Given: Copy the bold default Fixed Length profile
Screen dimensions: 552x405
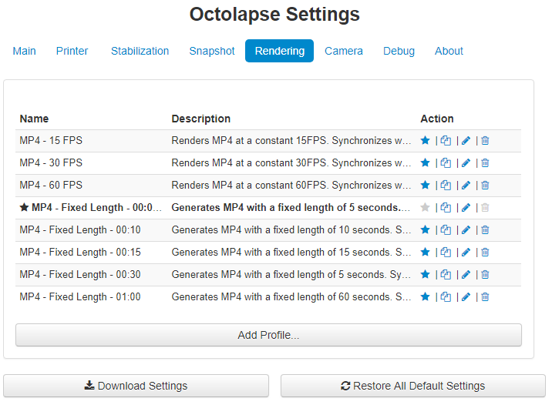Looking at the screenshot, I should tap(446, 207).
